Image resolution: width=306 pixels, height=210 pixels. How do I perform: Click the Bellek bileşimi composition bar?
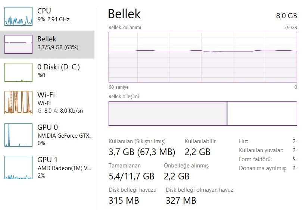(167, 113)
